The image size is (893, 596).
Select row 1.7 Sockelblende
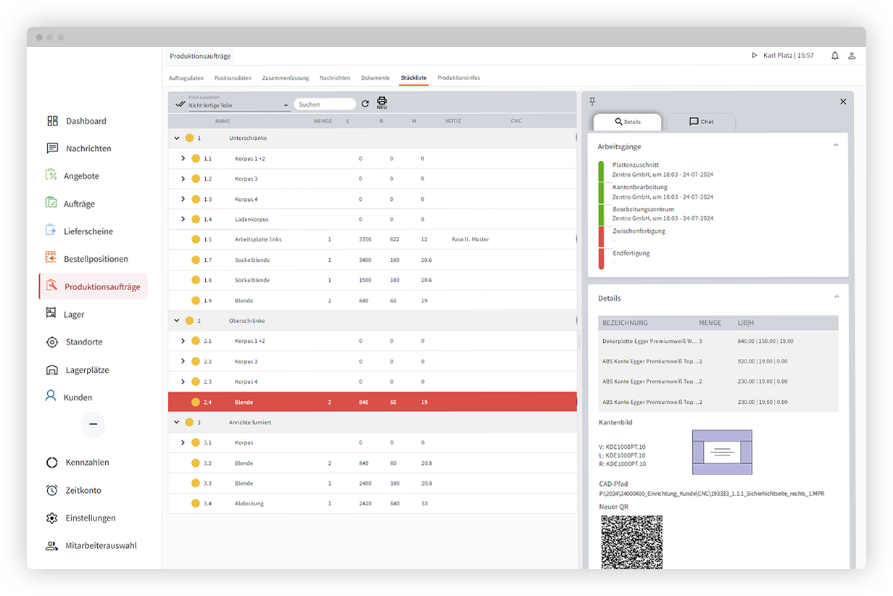373,260
